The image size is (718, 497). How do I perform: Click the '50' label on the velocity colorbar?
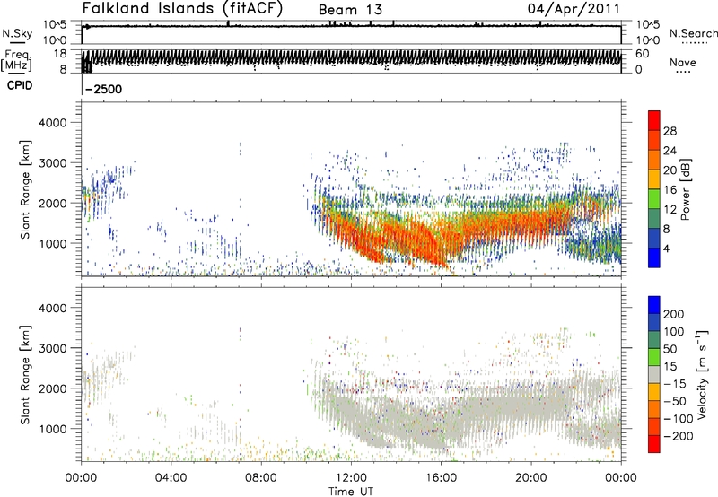point(670,349)
